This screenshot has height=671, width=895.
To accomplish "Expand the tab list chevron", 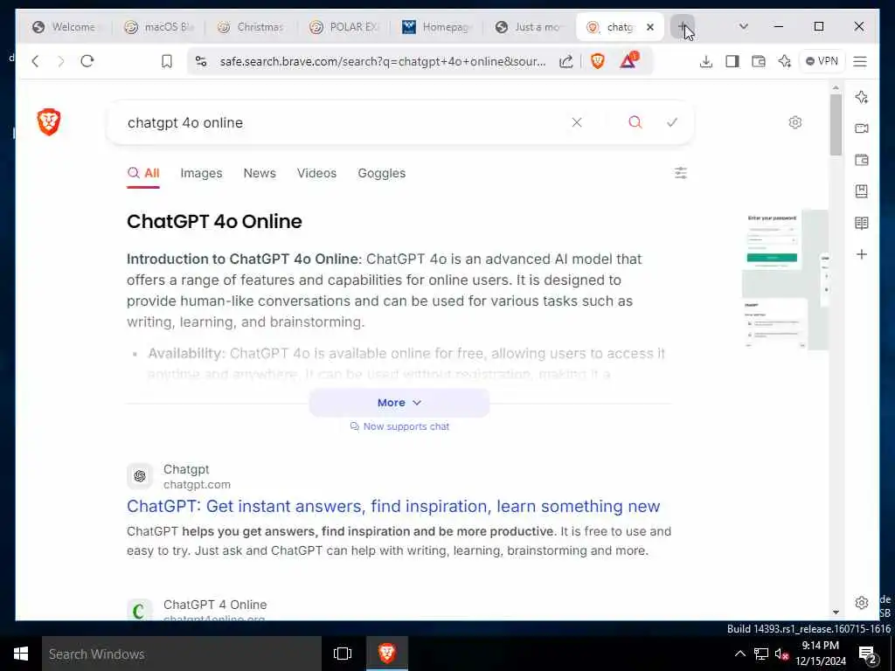I will pyautogui.click(x=743, y=27).
